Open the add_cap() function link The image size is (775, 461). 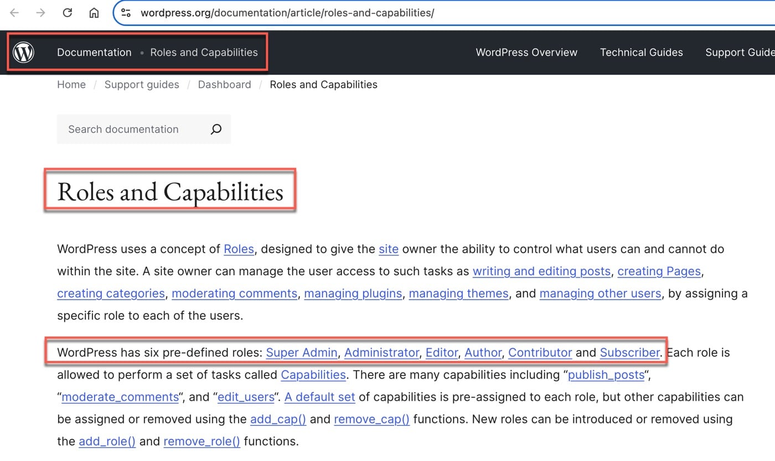click(278, 419)
